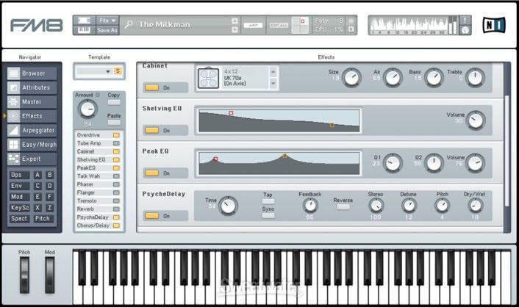Click the effects Amount knob
This screenshot has height=307, width=519.
click(x=87, y=109)
